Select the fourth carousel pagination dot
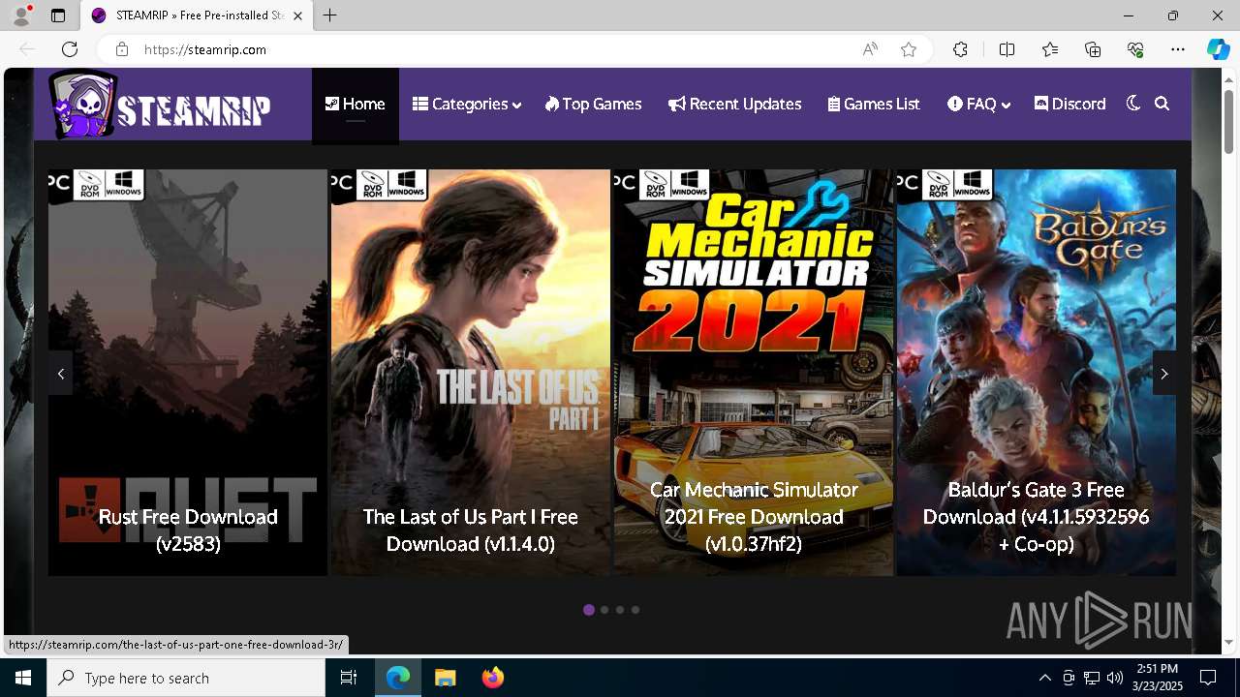Screen dimensions: 1240x697 click(635, 610)
